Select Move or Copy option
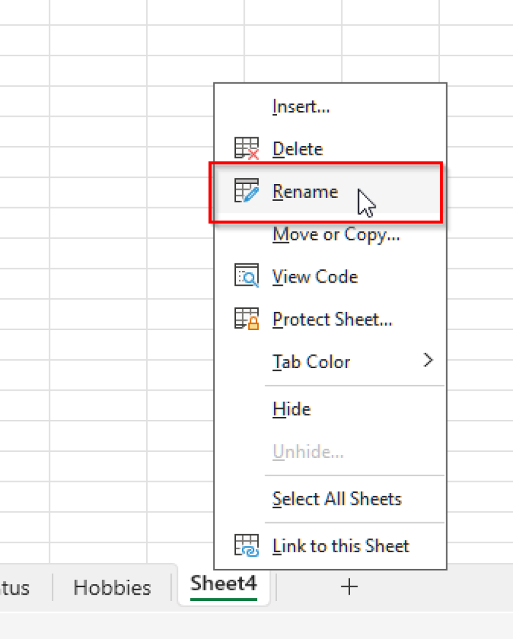Image resolution: width=513 pixels, height=639 pixels. 336,234
